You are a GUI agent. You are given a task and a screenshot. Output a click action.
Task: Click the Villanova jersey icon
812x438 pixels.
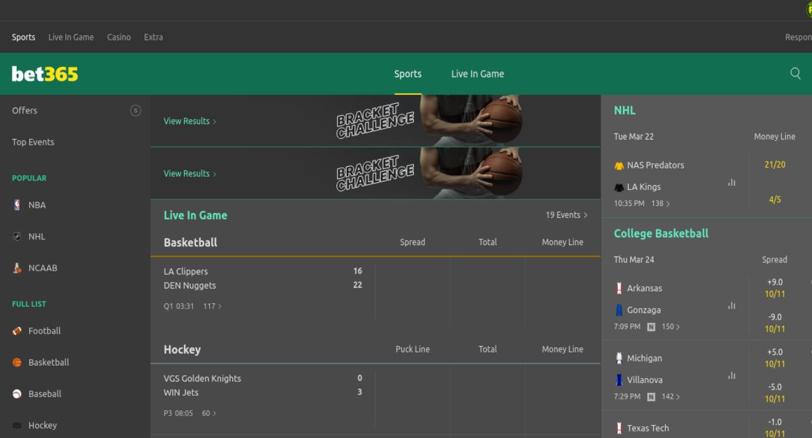619,380
